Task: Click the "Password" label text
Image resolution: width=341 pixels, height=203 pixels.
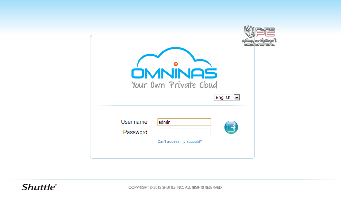Action: point(135,132)
